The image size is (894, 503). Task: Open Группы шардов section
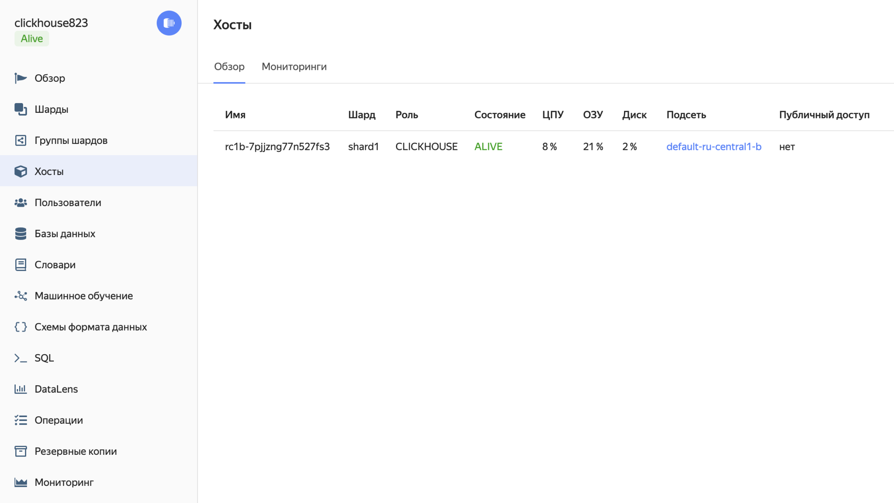click(98, 140)
